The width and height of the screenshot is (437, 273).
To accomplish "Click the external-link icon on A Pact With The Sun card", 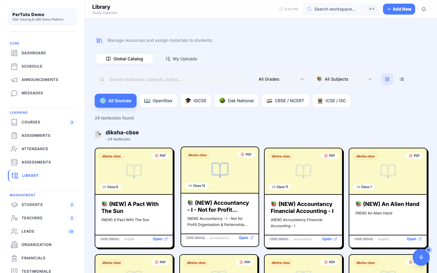I will coord(166,239).
